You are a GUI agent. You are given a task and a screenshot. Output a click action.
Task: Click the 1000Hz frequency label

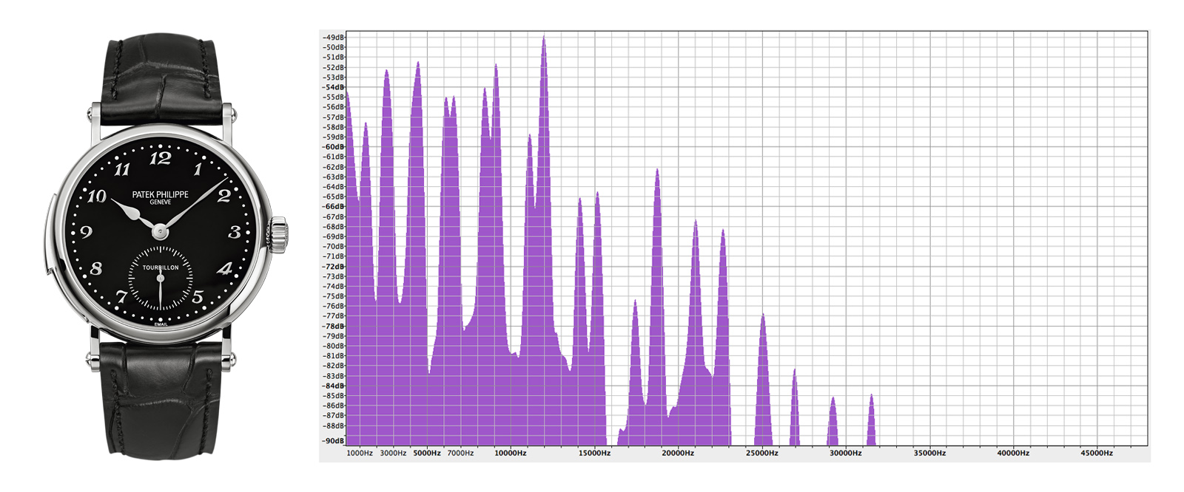coord(360,453)
